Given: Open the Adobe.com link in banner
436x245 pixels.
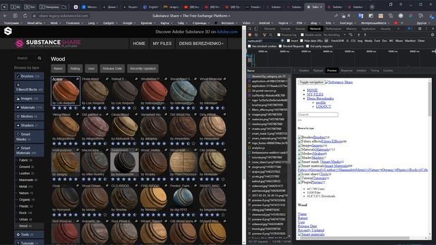Looking at the screenshot, I should tap(227, 32).
